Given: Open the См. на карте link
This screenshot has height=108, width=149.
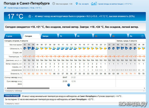Looking at the screenshot, I should [83, 4].
